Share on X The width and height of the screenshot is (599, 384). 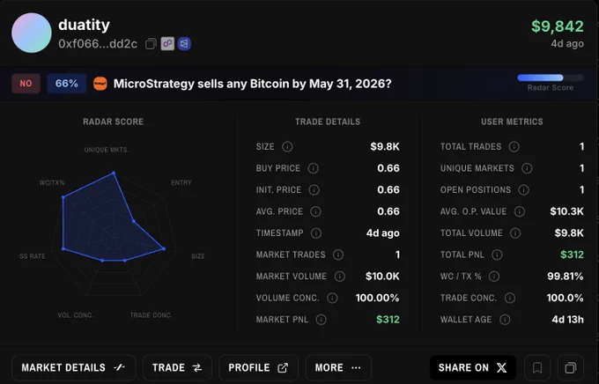pyautogui.click(x=473, y=368)
